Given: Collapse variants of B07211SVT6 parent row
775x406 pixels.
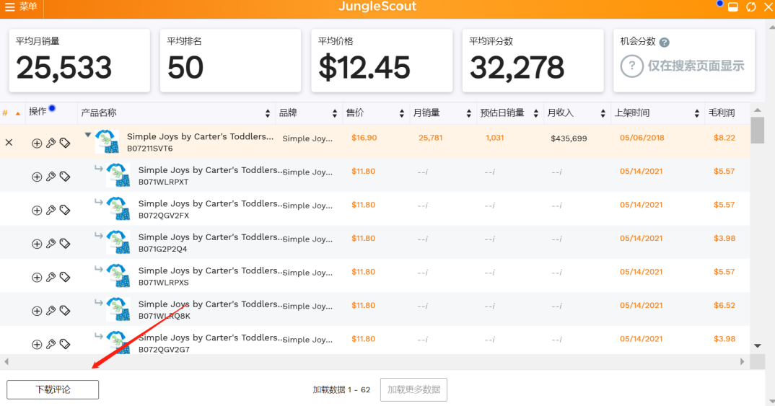Looking at the screenshot, I should pyautogui.click(x=87, y=135).
